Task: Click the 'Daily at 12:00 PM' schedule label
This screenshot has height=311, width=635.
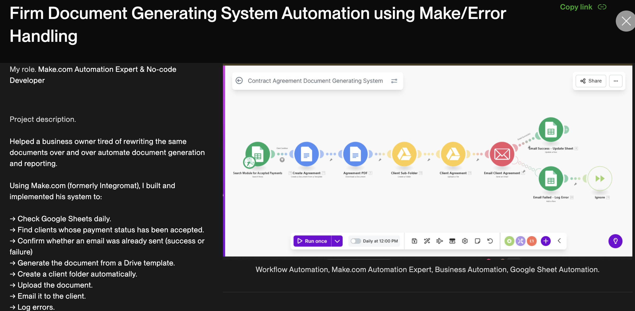Action: 380,241
